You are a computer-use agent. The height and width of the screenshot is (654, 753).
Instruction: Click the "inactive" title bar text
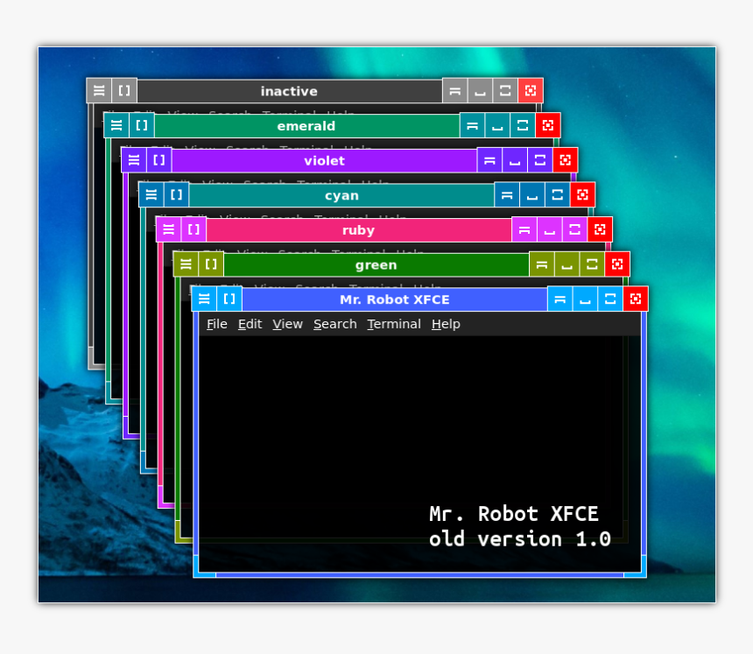pyautogui.click(x=289, y=91)
